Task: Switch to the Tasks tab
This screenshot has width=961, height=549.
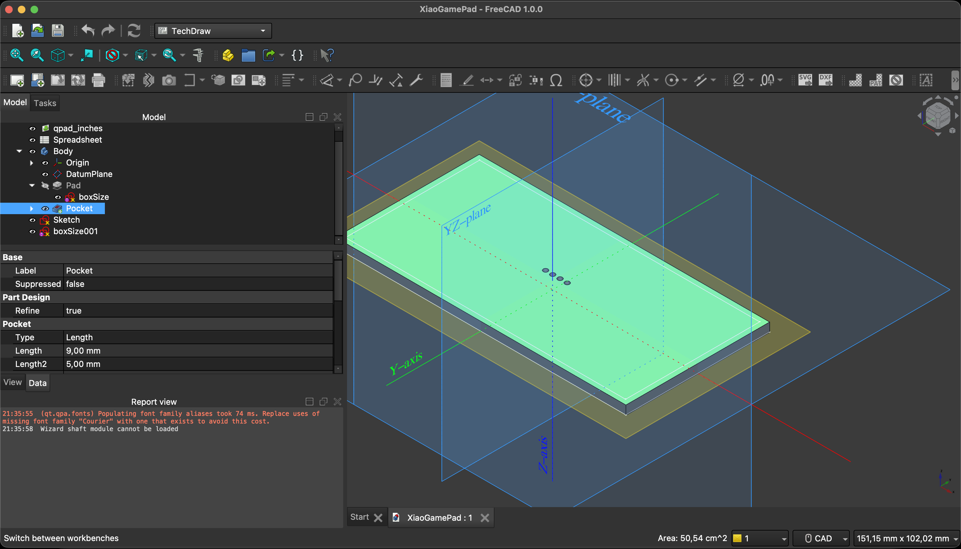Action: tap(45, 103)
